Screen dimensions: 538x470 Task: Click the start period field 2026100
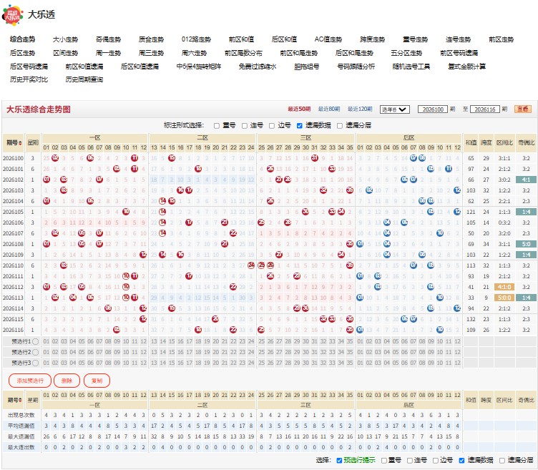click(433, 109)
